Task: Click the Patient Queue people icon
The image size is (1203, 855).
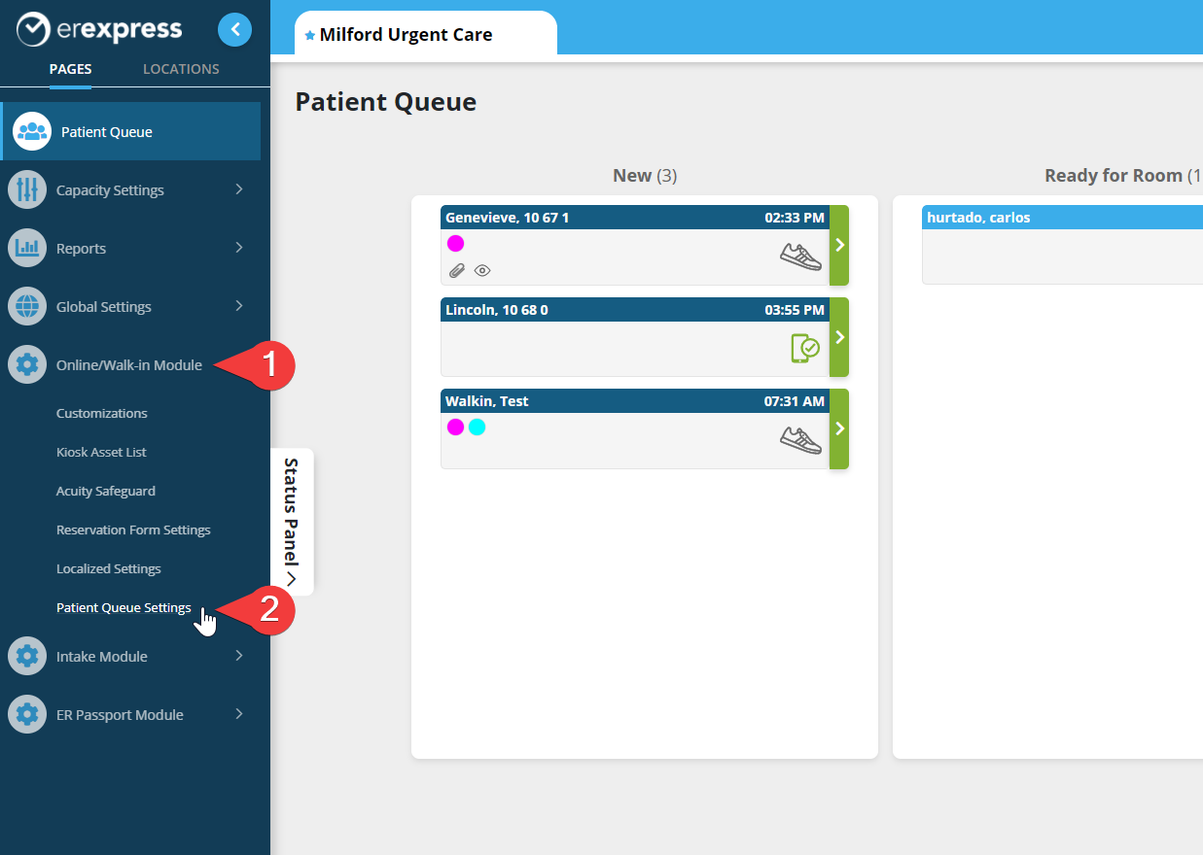Action: click(x=32, y=131)
